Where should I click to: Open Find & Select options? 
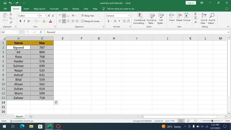click(212, 18)
